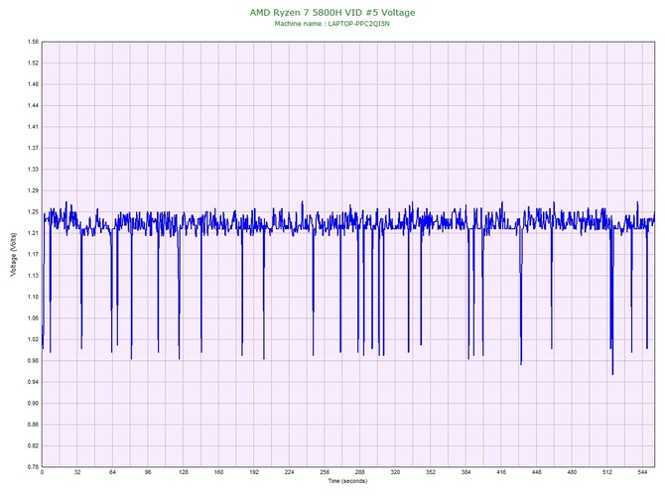Click the 1.13 y-axis value

click(33, 276)
